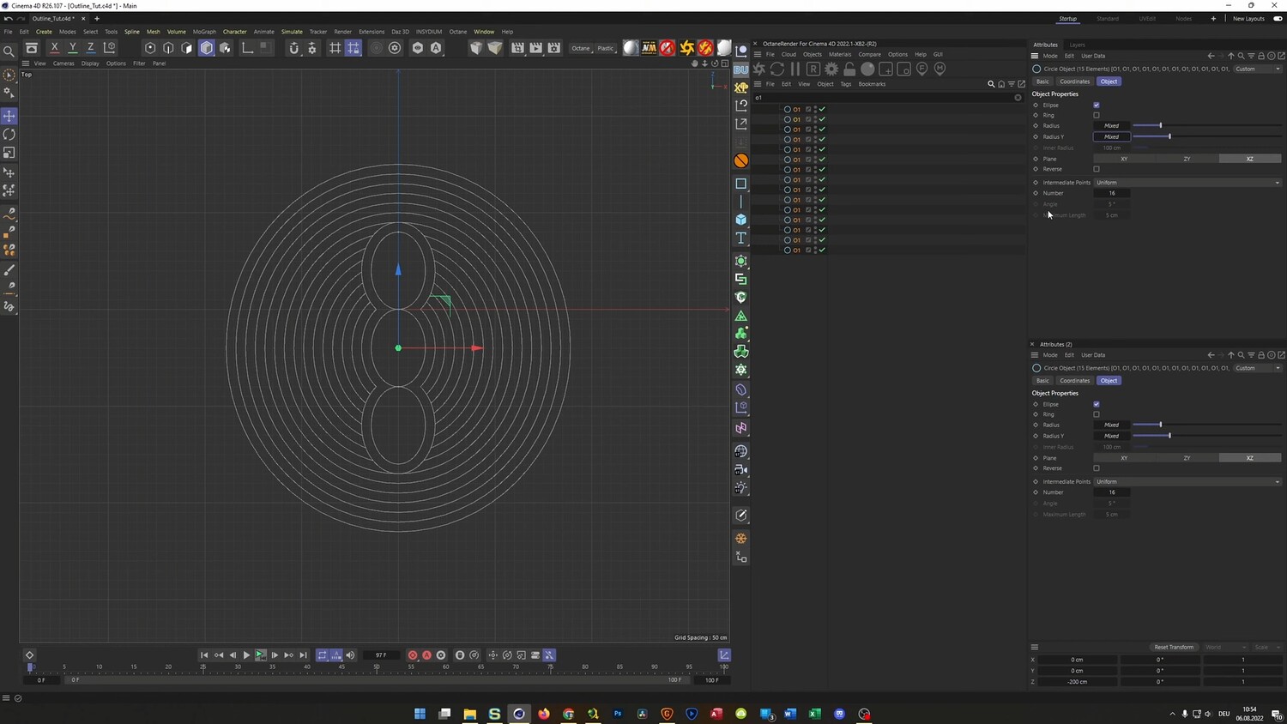
Task: Check Reverse in the Attributes (2) panel
Action: click(x=1097, y=468)
